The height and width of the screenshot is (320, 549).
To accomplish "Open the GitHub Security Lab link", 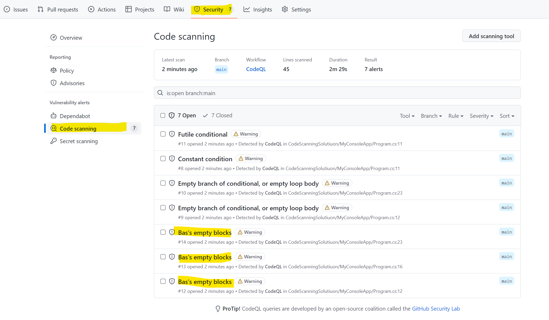I will pyautogui.click(x=436, y=309).
